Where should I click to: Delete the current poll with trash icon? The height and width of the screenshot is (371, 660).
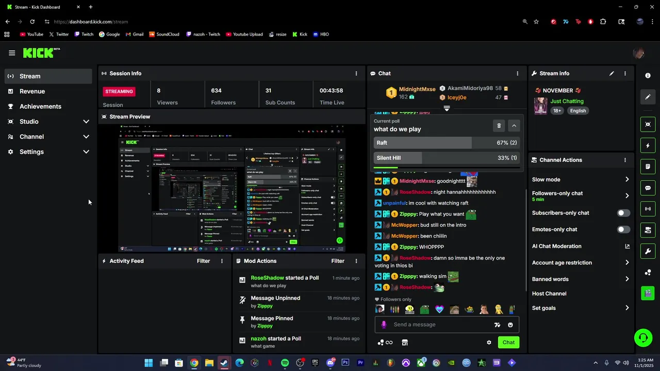(499, 126)
